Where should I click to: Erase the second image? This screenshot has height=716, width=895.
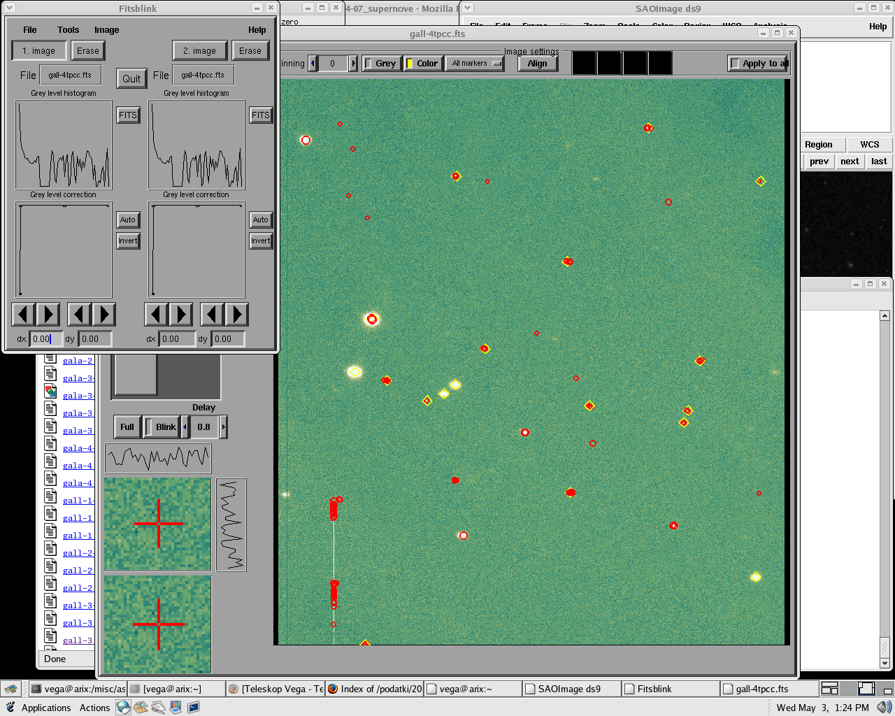click(x=250, y=51)
